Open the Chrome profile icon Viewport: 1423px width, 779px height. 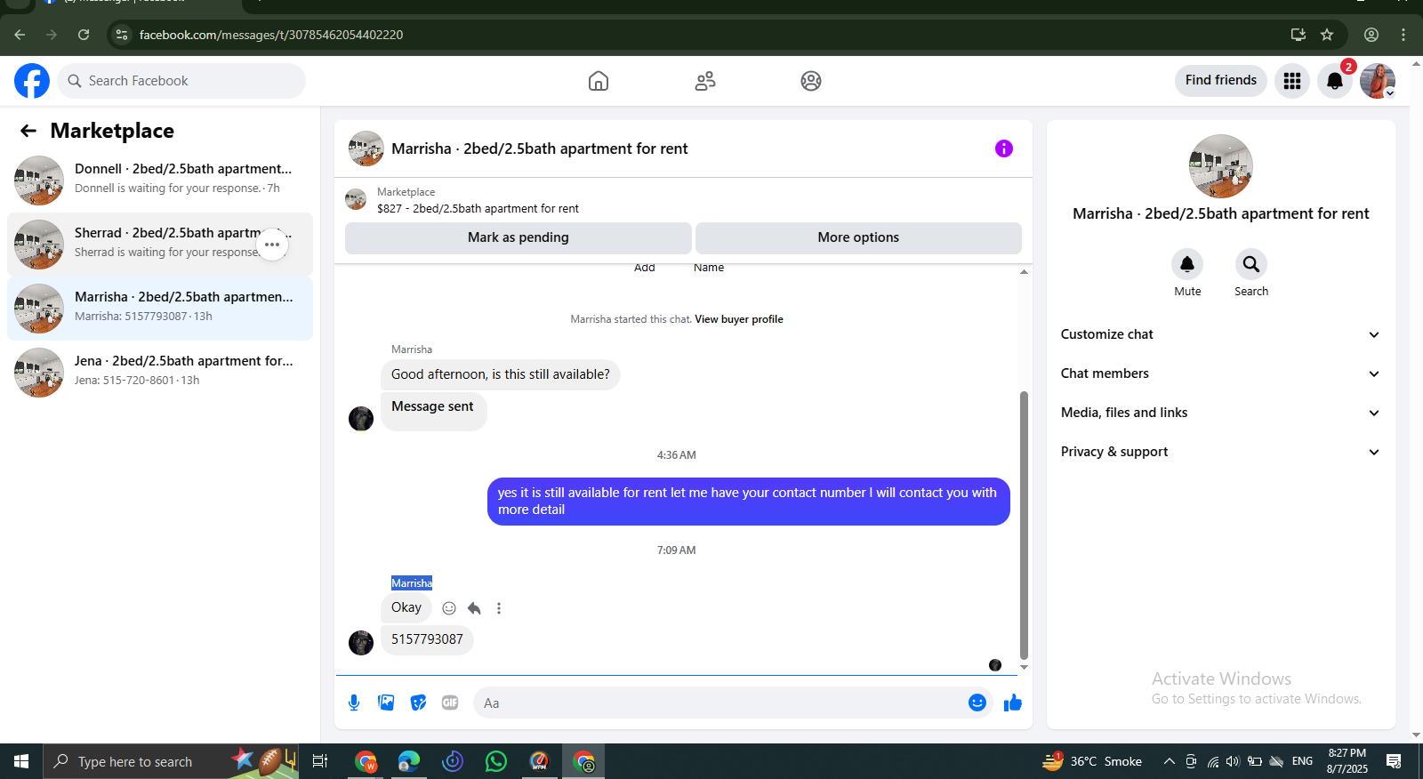click(x=1371, y=35)
